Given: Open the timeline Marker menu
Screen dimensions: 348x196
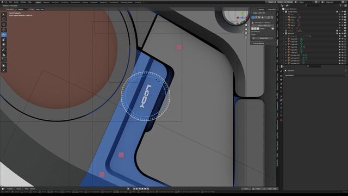Looking at the screenshot, I should 33,189.
